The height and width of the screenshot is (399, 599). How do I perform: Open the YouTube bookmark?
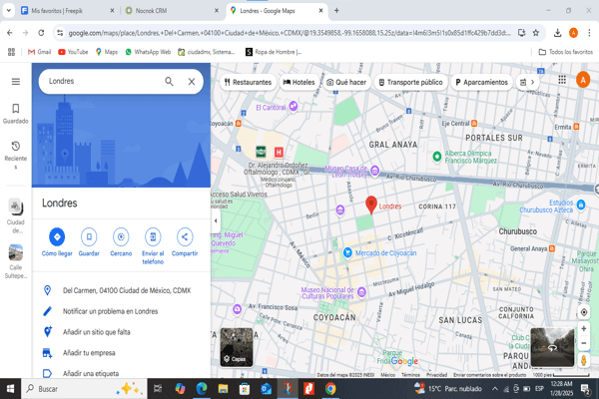73,52
